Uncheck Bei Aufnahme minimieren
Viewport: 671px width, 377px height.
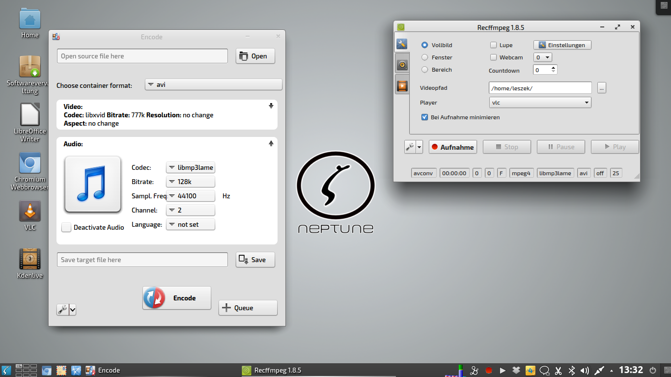coord(425,117)
